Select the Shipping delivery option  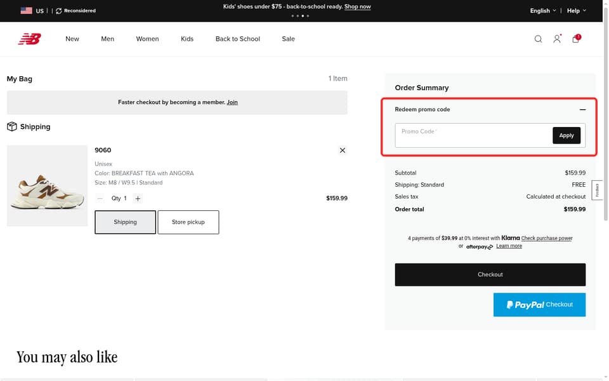pos(125,222)
